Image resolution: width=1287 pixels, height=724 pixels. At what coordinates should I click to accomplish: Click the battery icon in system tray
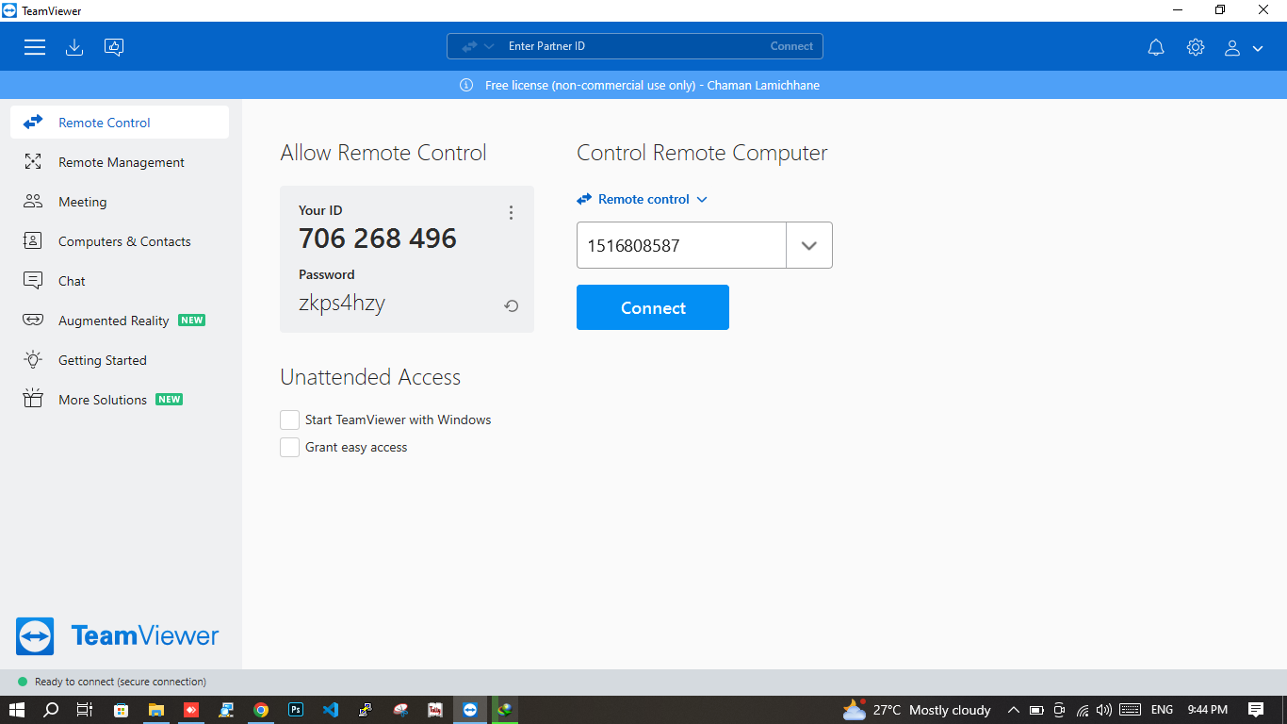tap(1036, 710)
